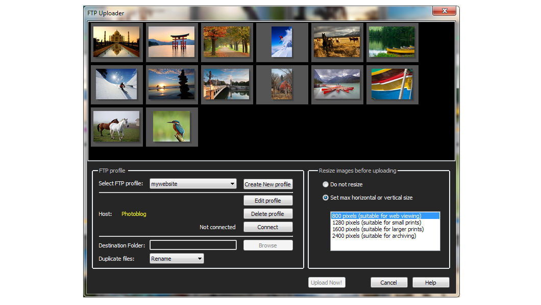Select the red barn in trees thumbnail
The height and width of the screenshot is (305, 541).
pos(282,85)
